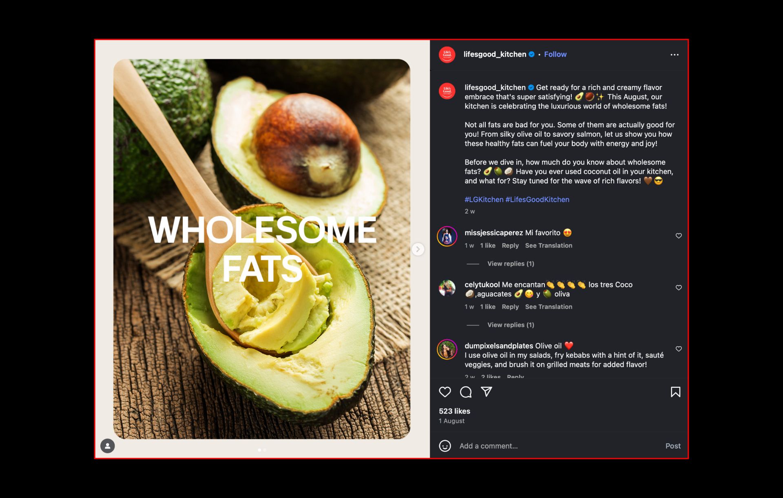Open more options three-dot menu
This screenshot has width=783, height=498.
(x=675, y=55)
